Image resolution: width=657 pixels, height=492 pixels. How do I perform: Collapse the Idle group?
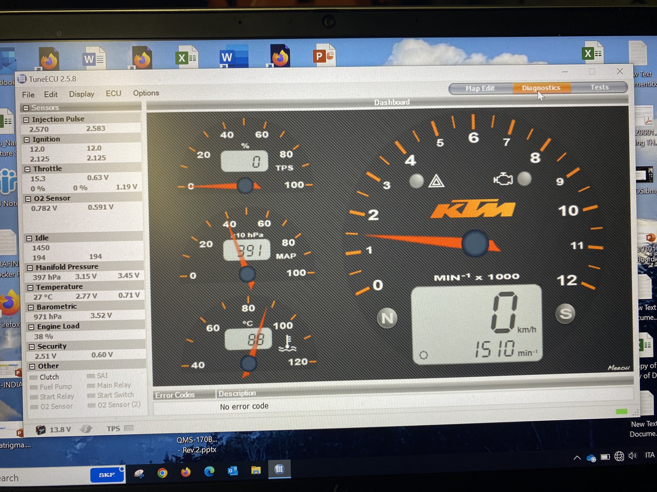29,238
